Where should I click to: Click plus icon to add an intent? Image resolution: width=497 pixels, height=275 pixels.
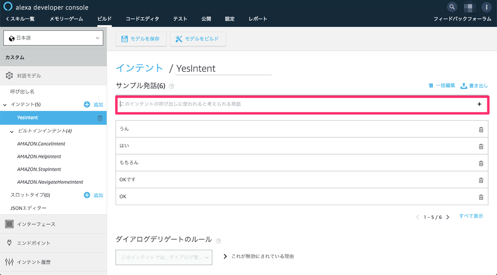[x=87, y=104]
